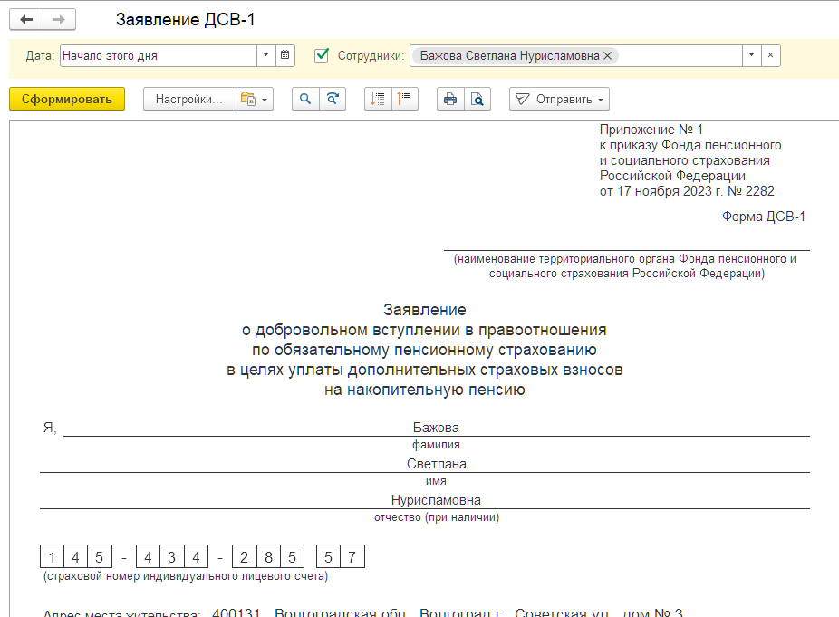
Task: Go back with the left arrow button
Action: [26, 20]
